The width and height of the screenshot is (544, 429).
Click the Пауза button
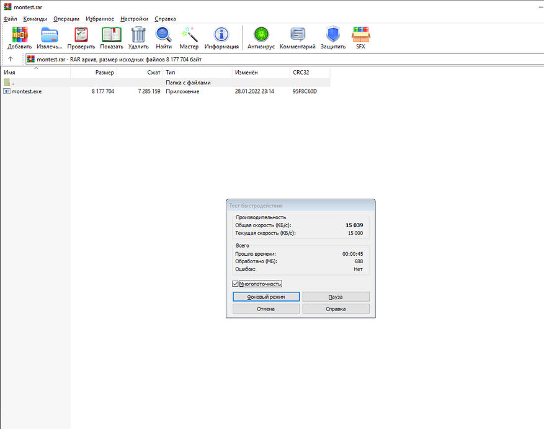coord(336,297)
